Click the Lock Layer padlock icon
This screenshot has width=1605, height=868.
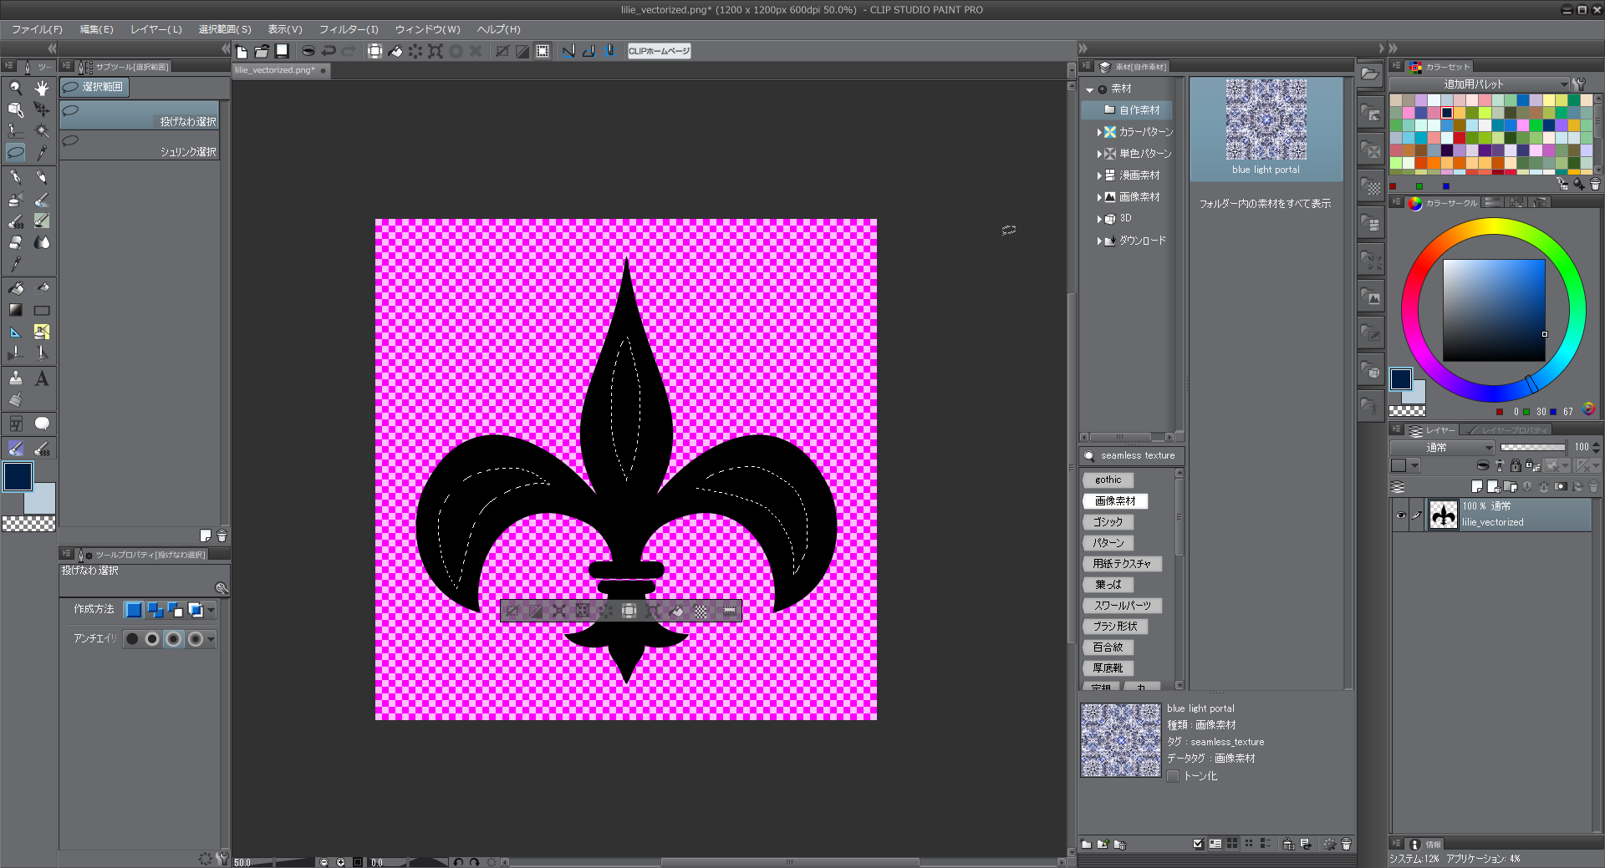pyautogui.click(x=1515, y=466)
